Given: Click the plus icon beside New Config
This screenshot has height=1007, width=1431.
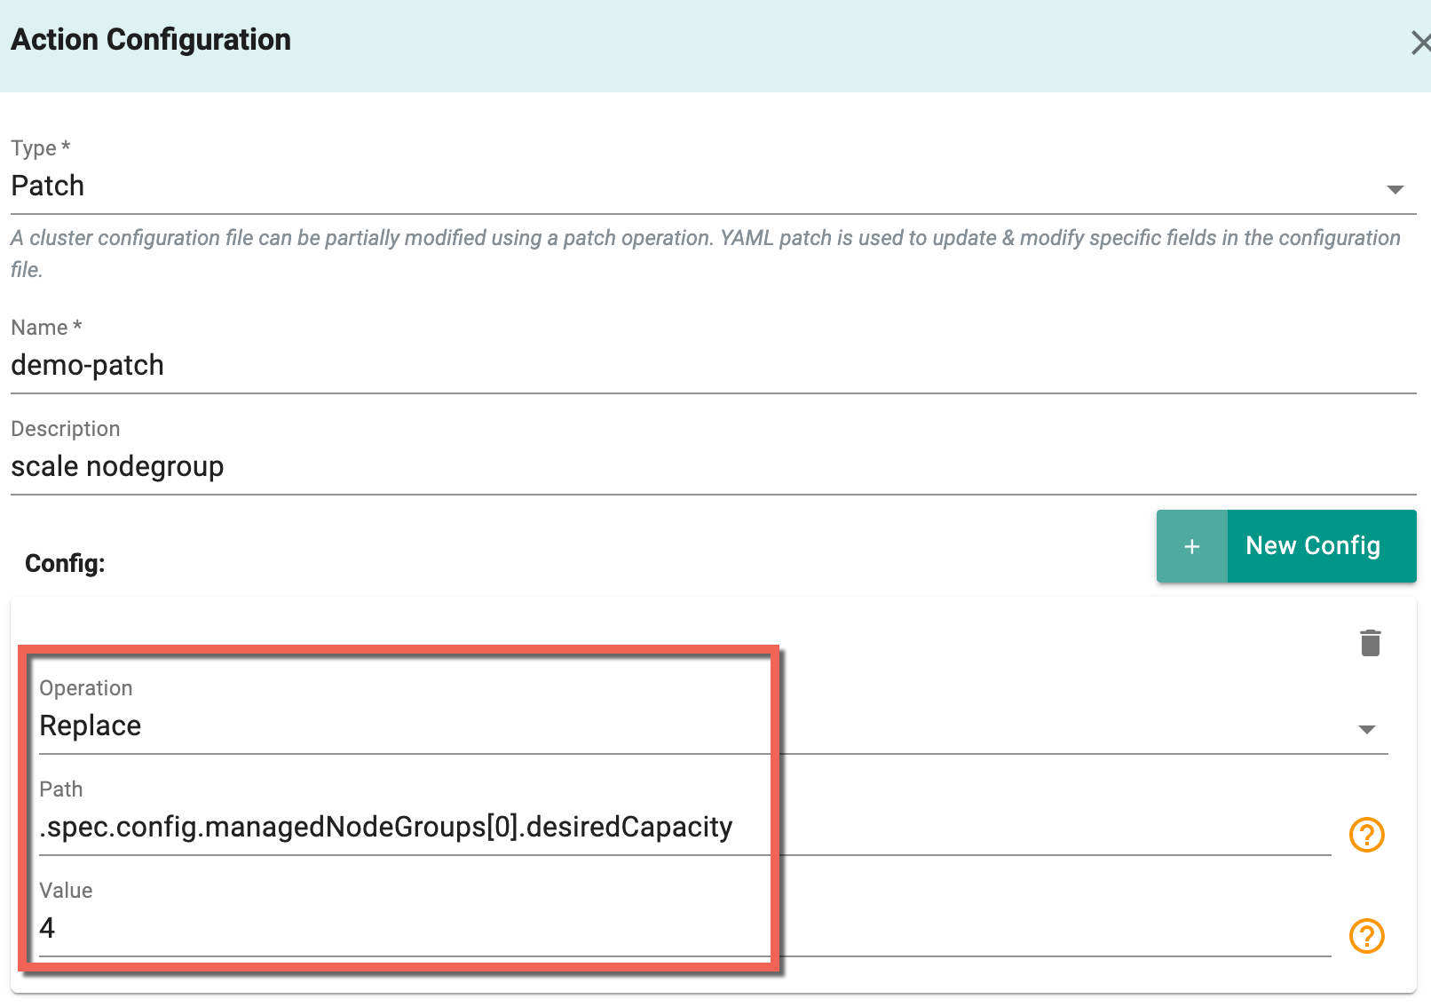Looking at the screenshot, I should click(x=1191, y=546).
